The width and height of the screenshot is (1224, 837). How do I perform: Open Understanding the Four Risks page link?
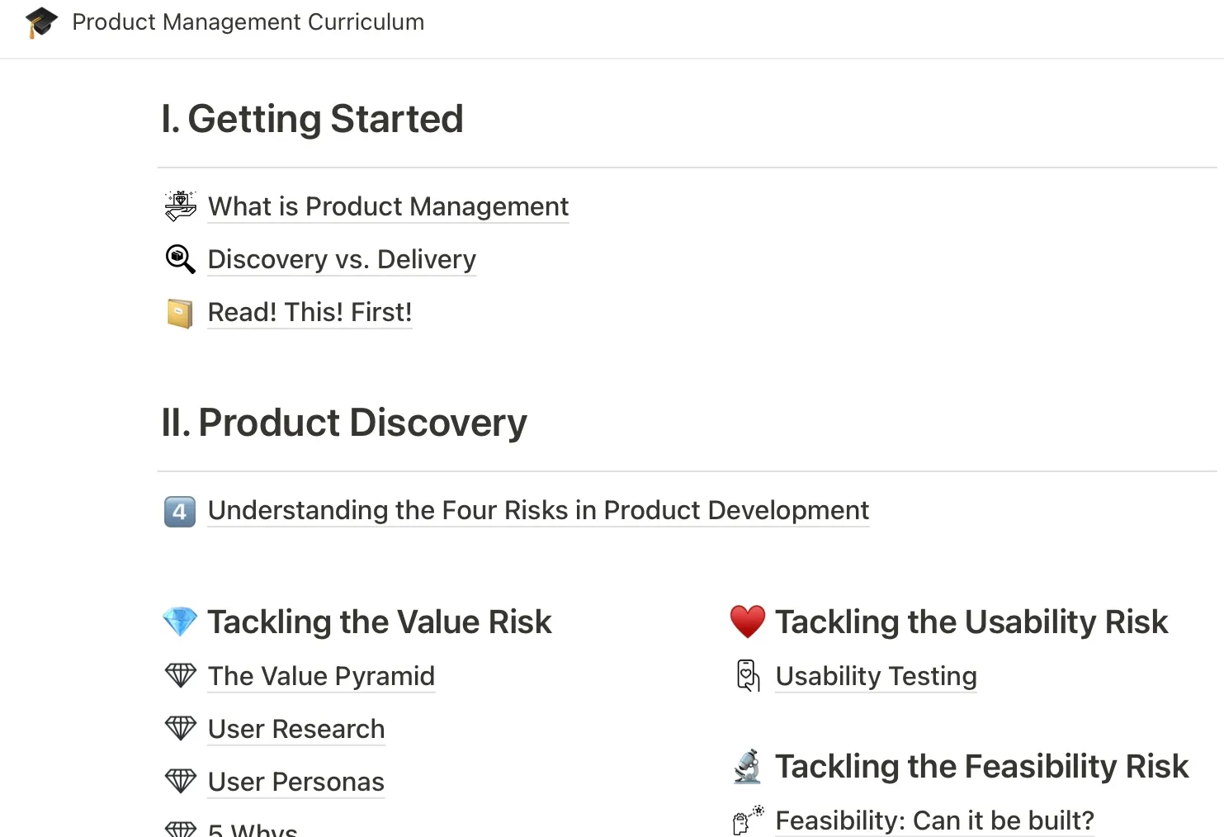538,510
